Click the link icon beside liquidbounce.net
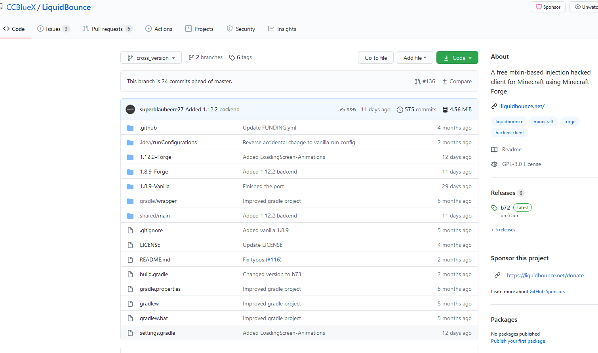 (494, 106)
